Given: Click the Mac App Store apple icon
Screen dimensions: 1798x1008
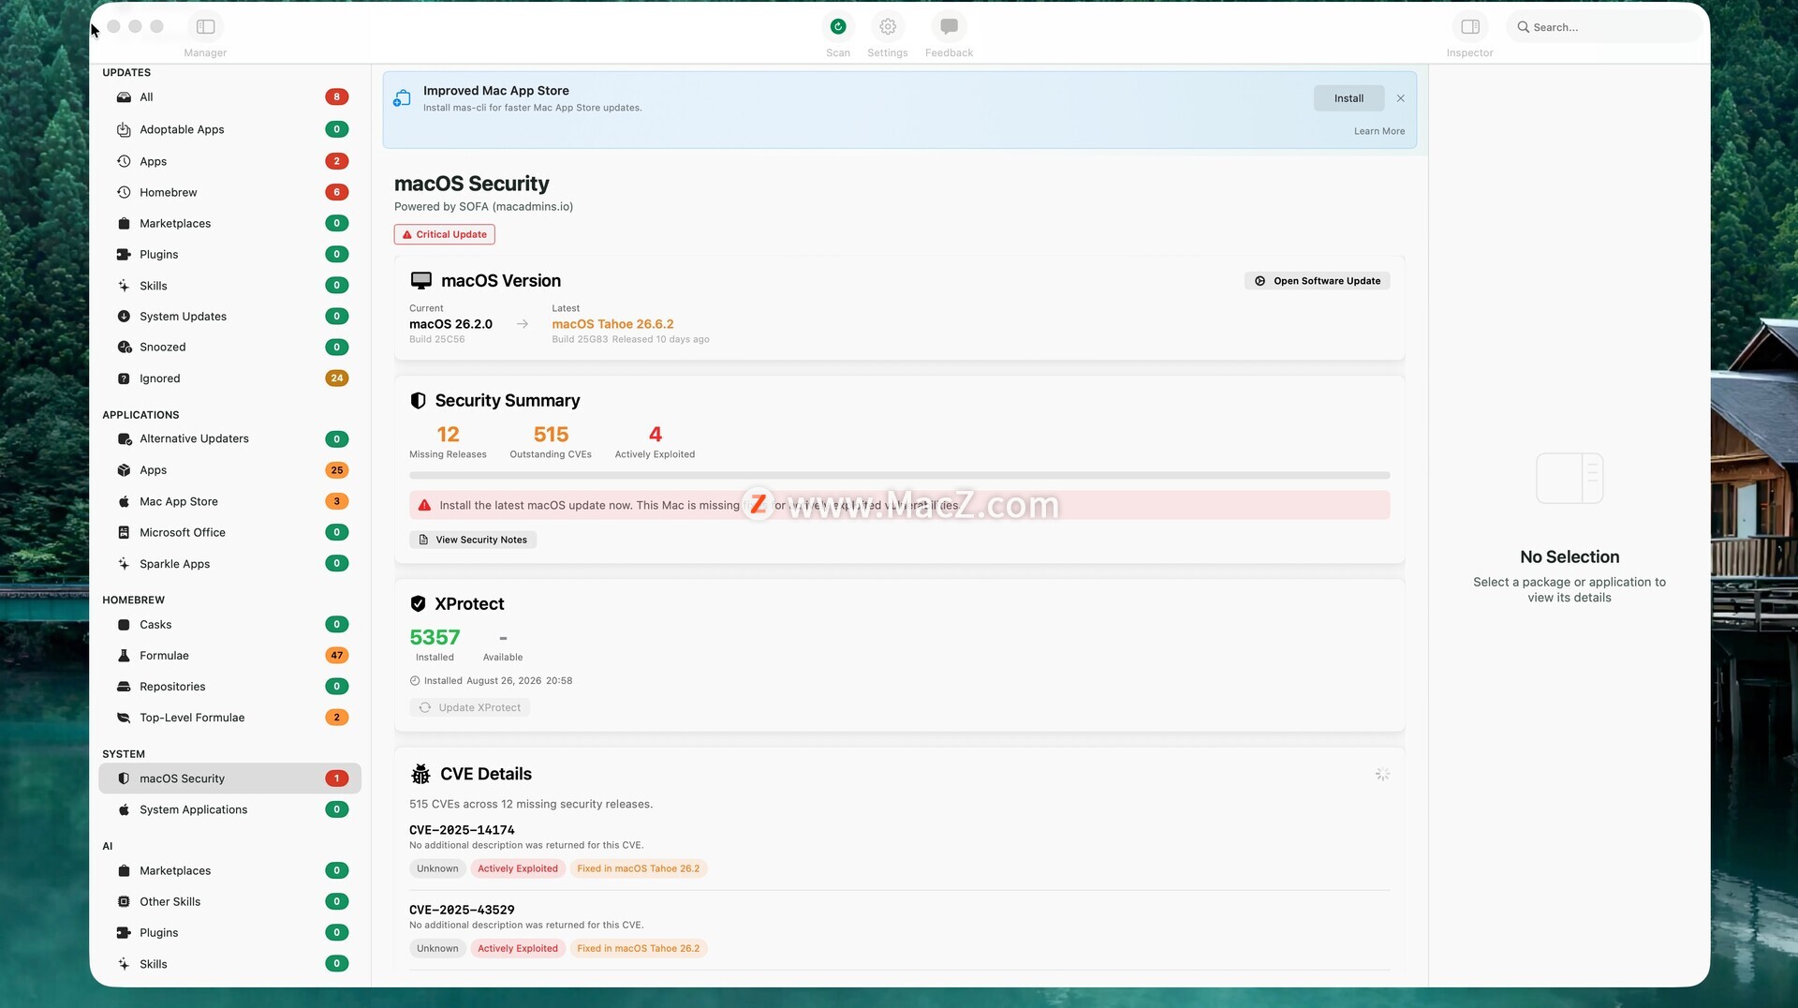Looking at the screenshot, I should coord(124,501).
